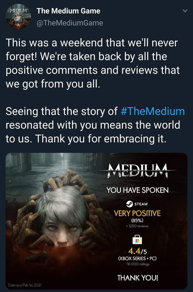Click the (XBOX SERIES + PC) label
Viewport: 193px width, 292px height.
pyautogui.click(x=137, y=258)
